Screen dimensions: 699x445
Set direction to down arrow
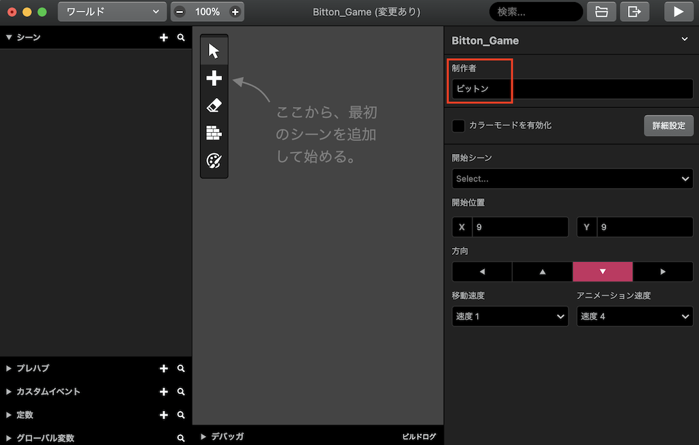603,271
